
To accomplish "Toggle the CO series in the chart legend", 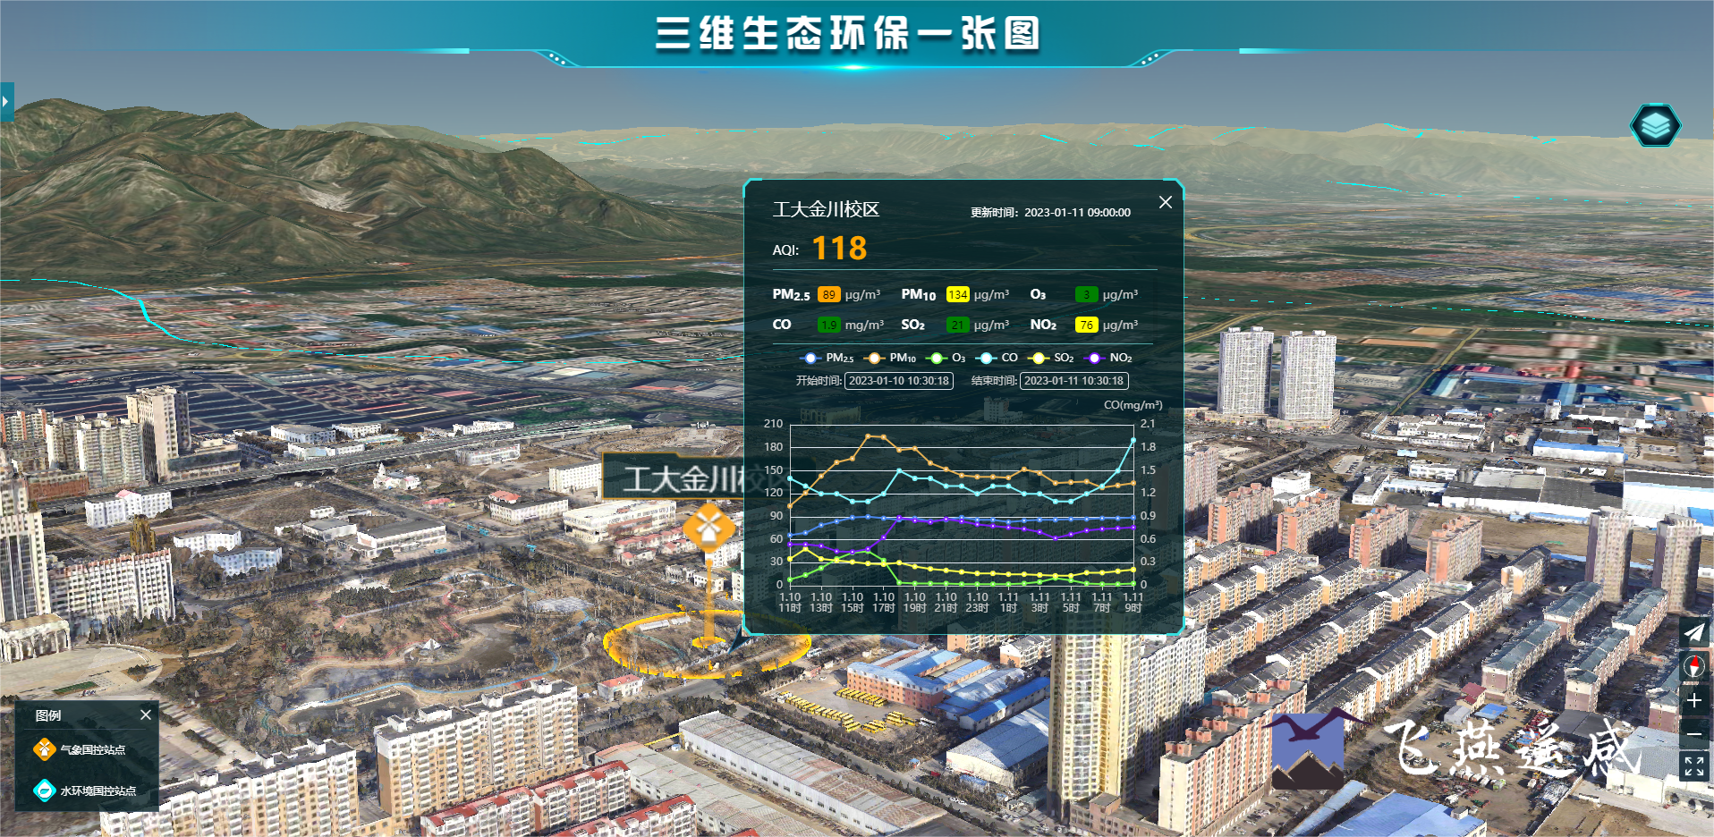I will pos(997,358).
